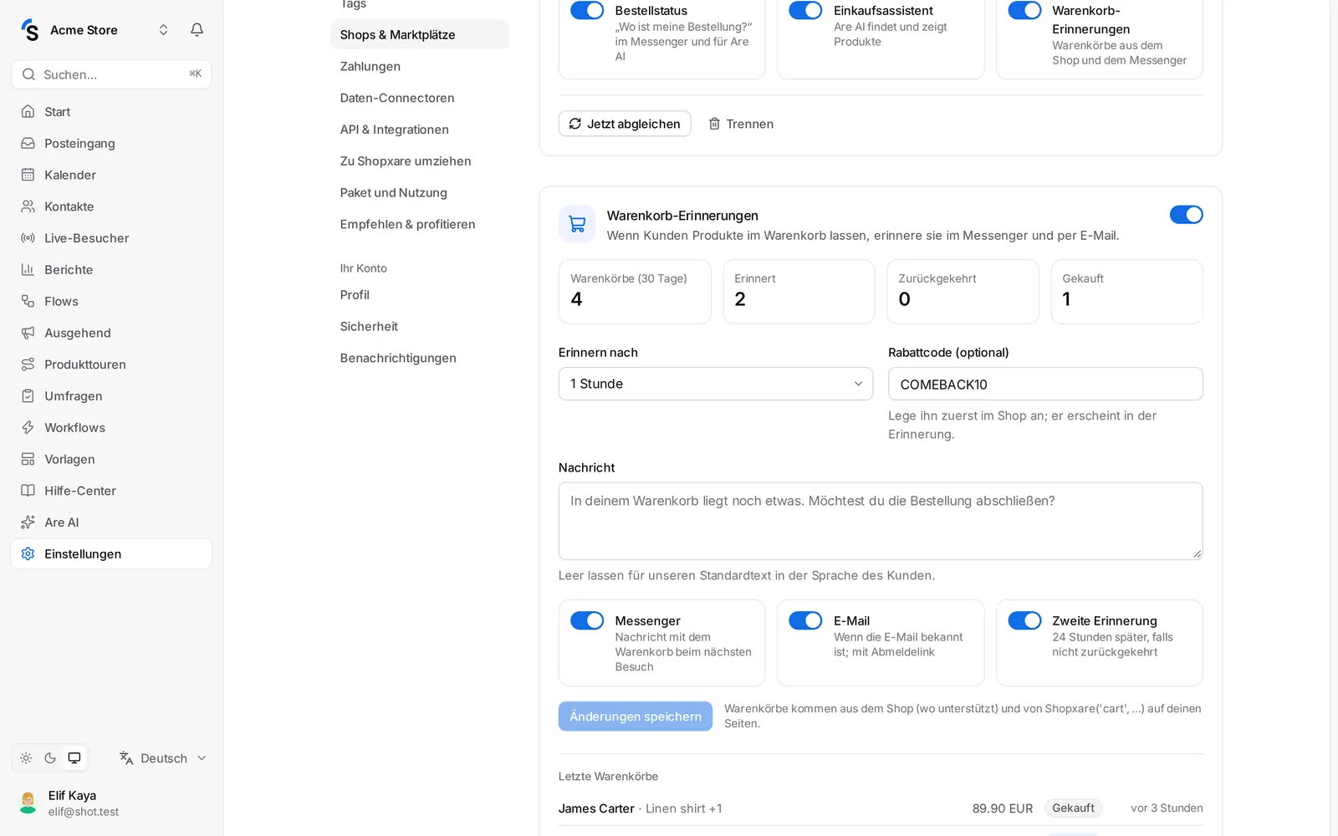Viewport: 1338px width, 836px height.
Task: Click the Produkttouren route icon
Action: click(28, 364)
